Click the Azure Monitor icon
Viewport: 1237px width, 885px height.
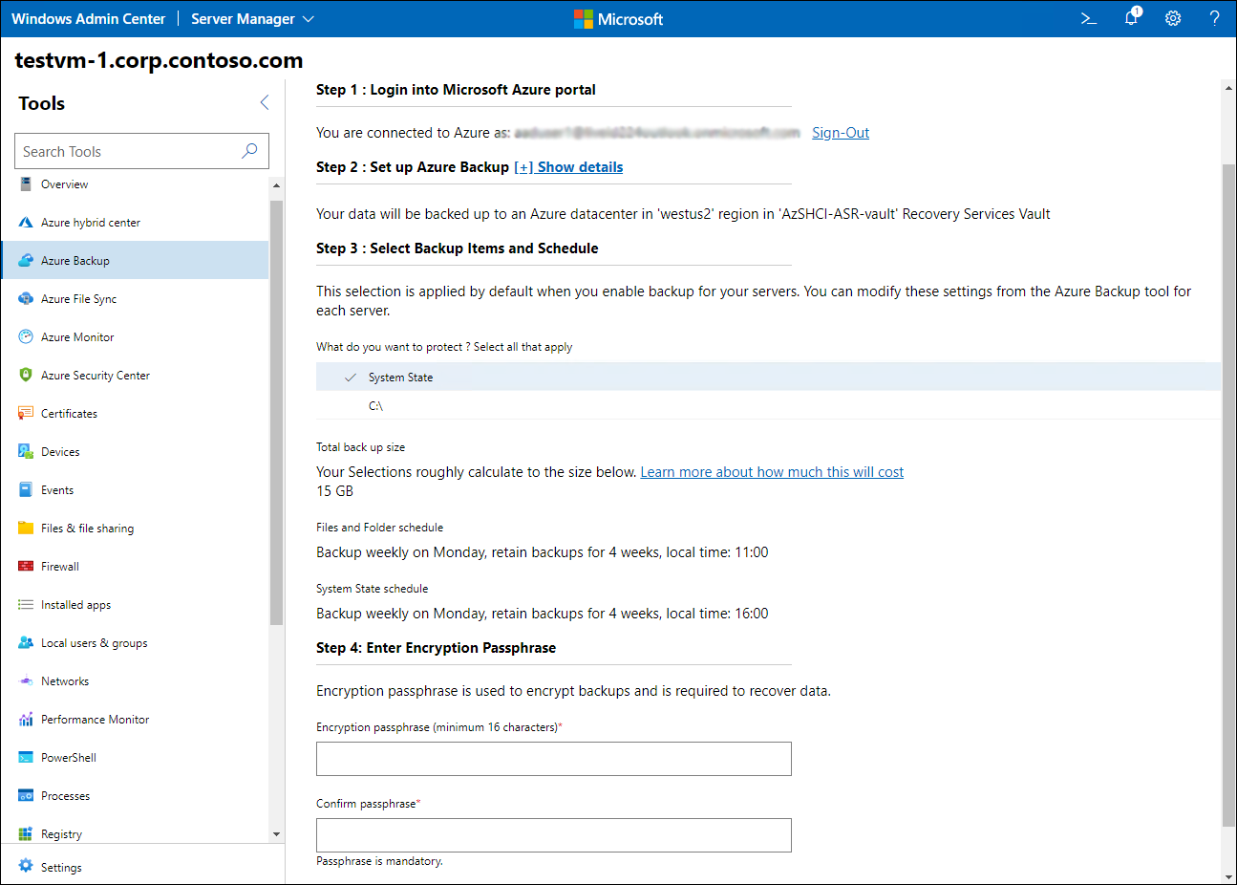[x=26, y=337]
